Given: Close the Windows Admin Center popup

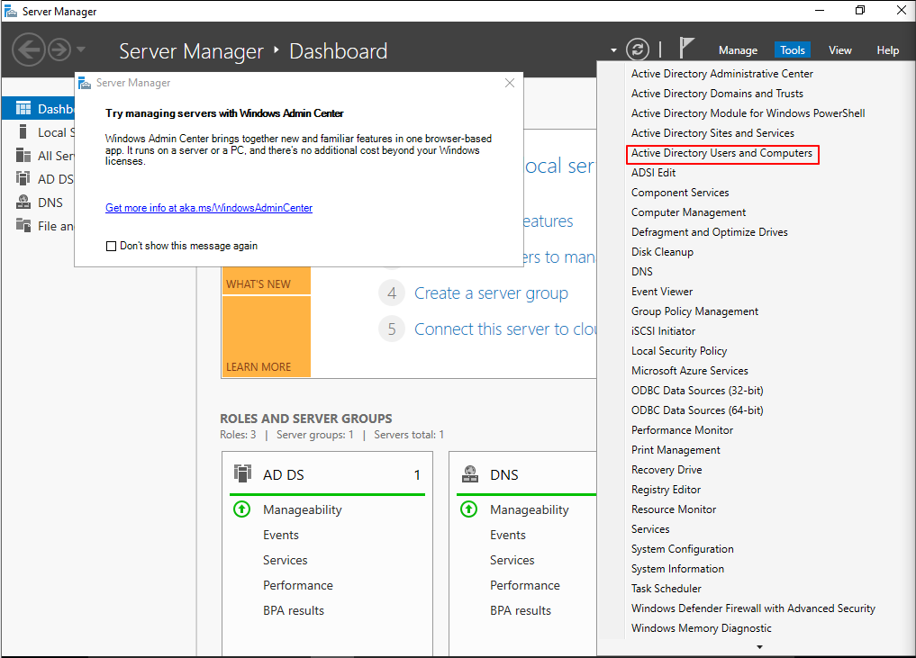Looking at the screenshot, I should [x=510, y=83].
